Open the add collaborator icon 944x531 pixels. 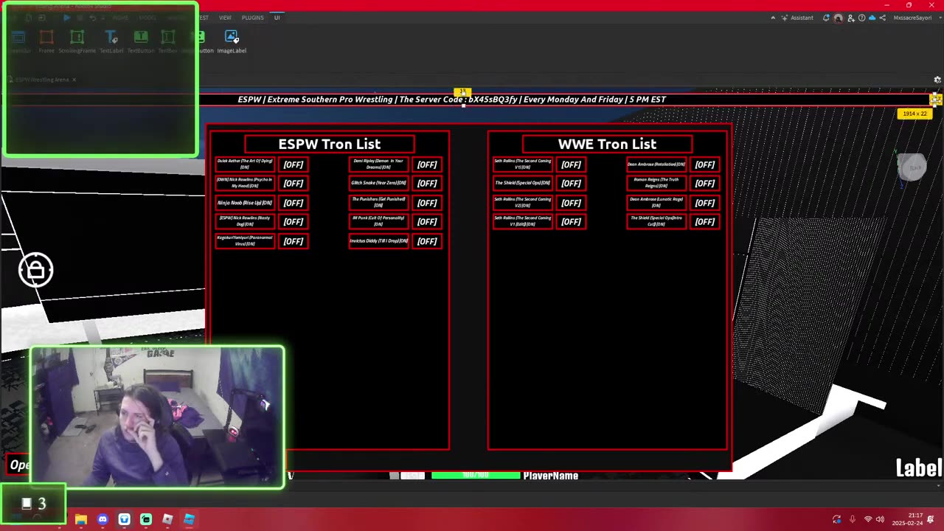pos(850,18)
